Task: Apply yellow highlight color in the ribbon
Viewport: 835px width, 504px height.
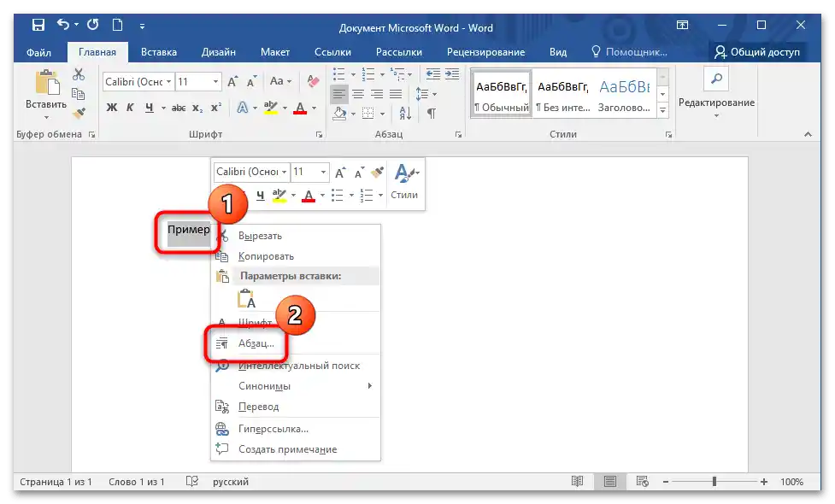Action: (x=271, y=108)
